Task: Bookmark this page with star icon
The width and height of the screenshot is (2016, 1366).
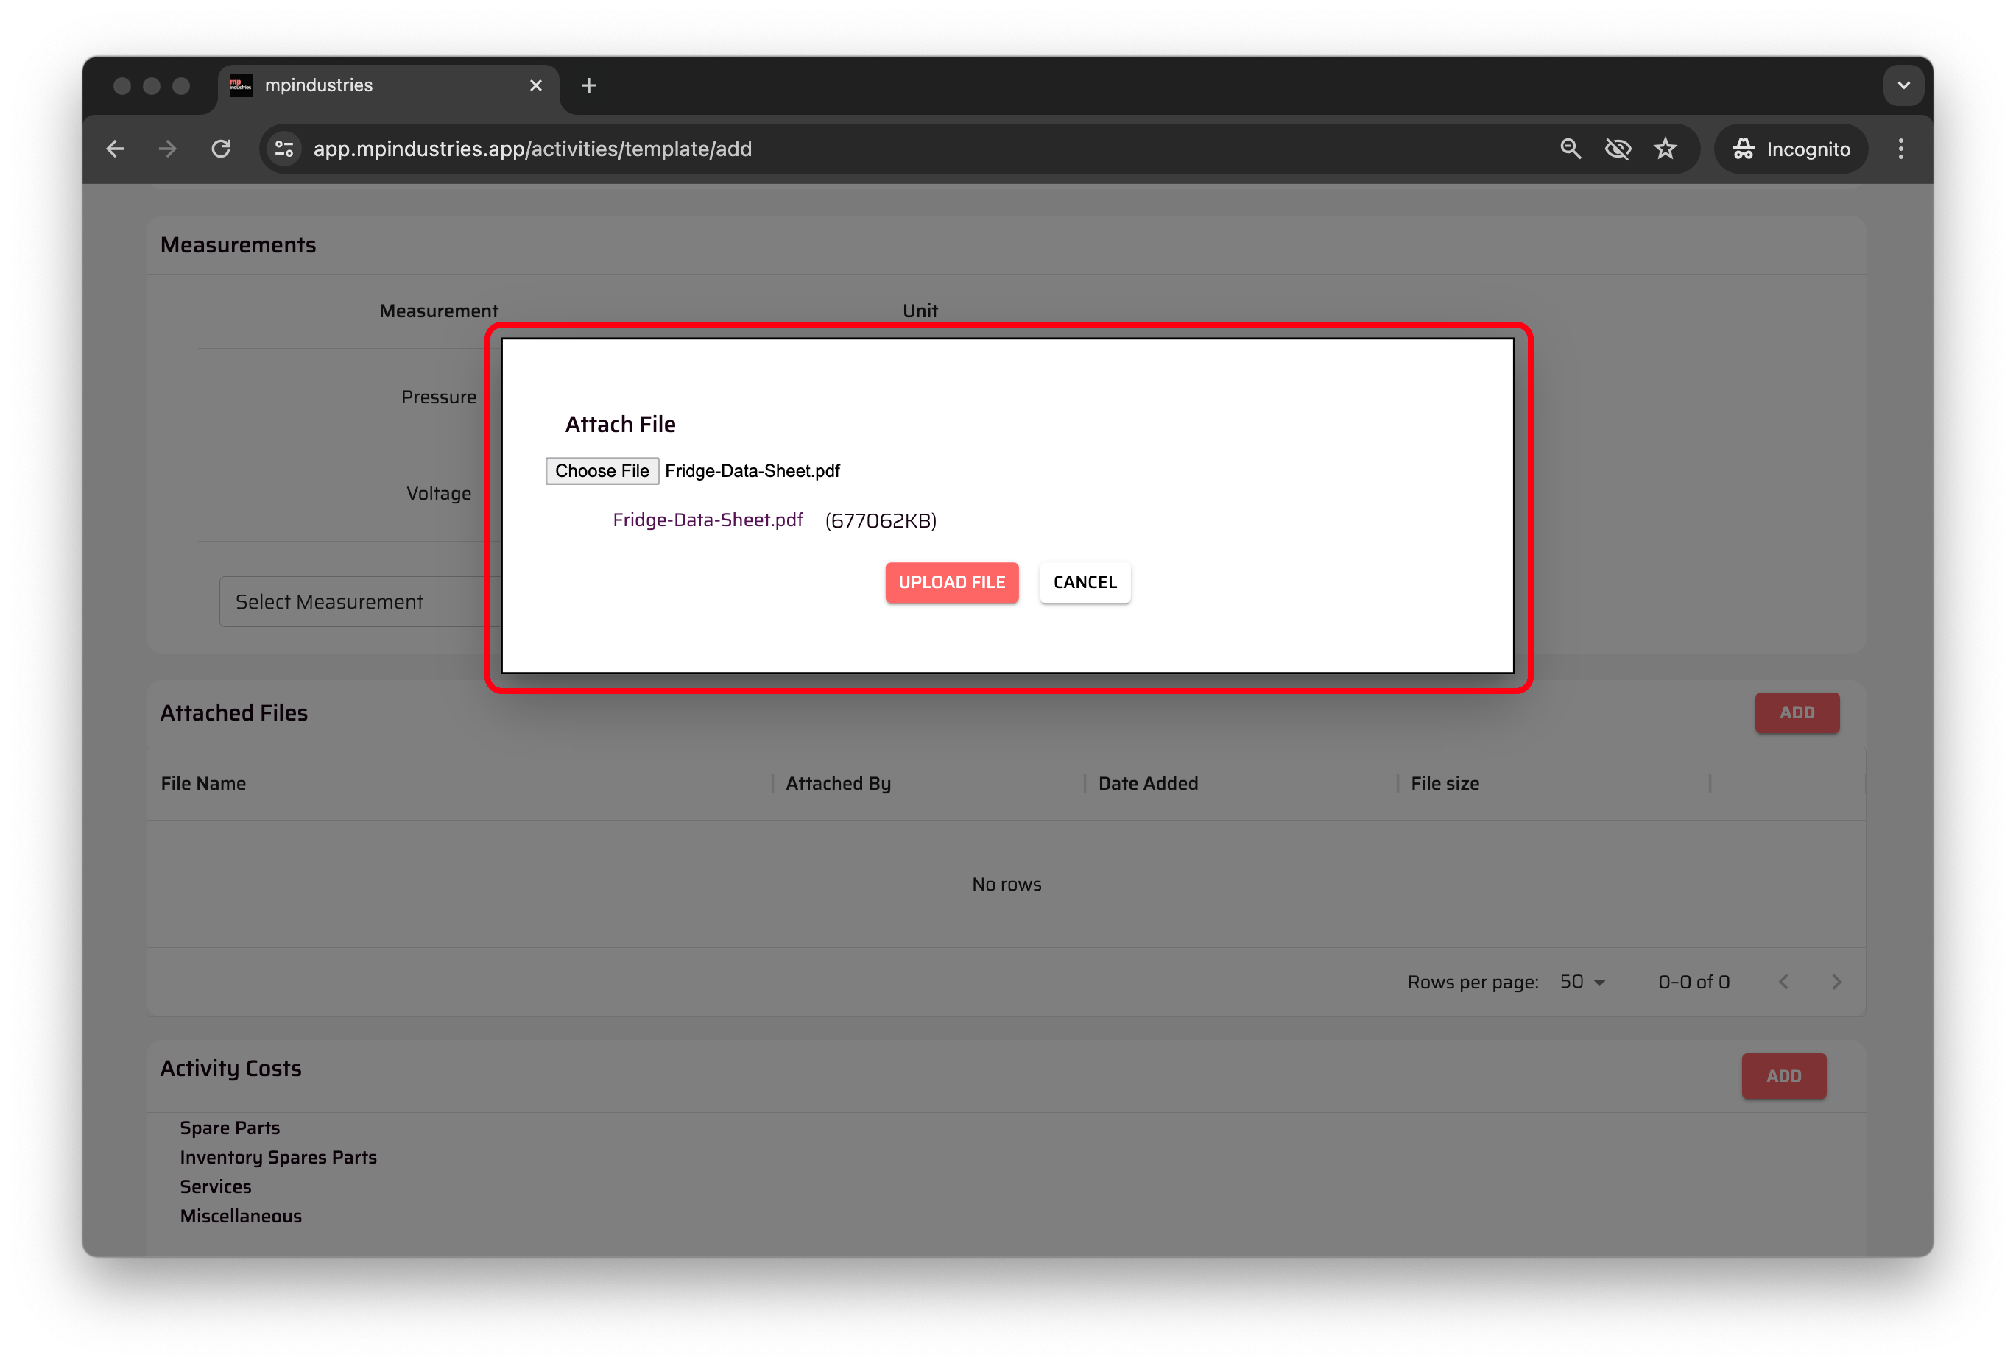Action: pyautogui.click(x=1665, y=149)
